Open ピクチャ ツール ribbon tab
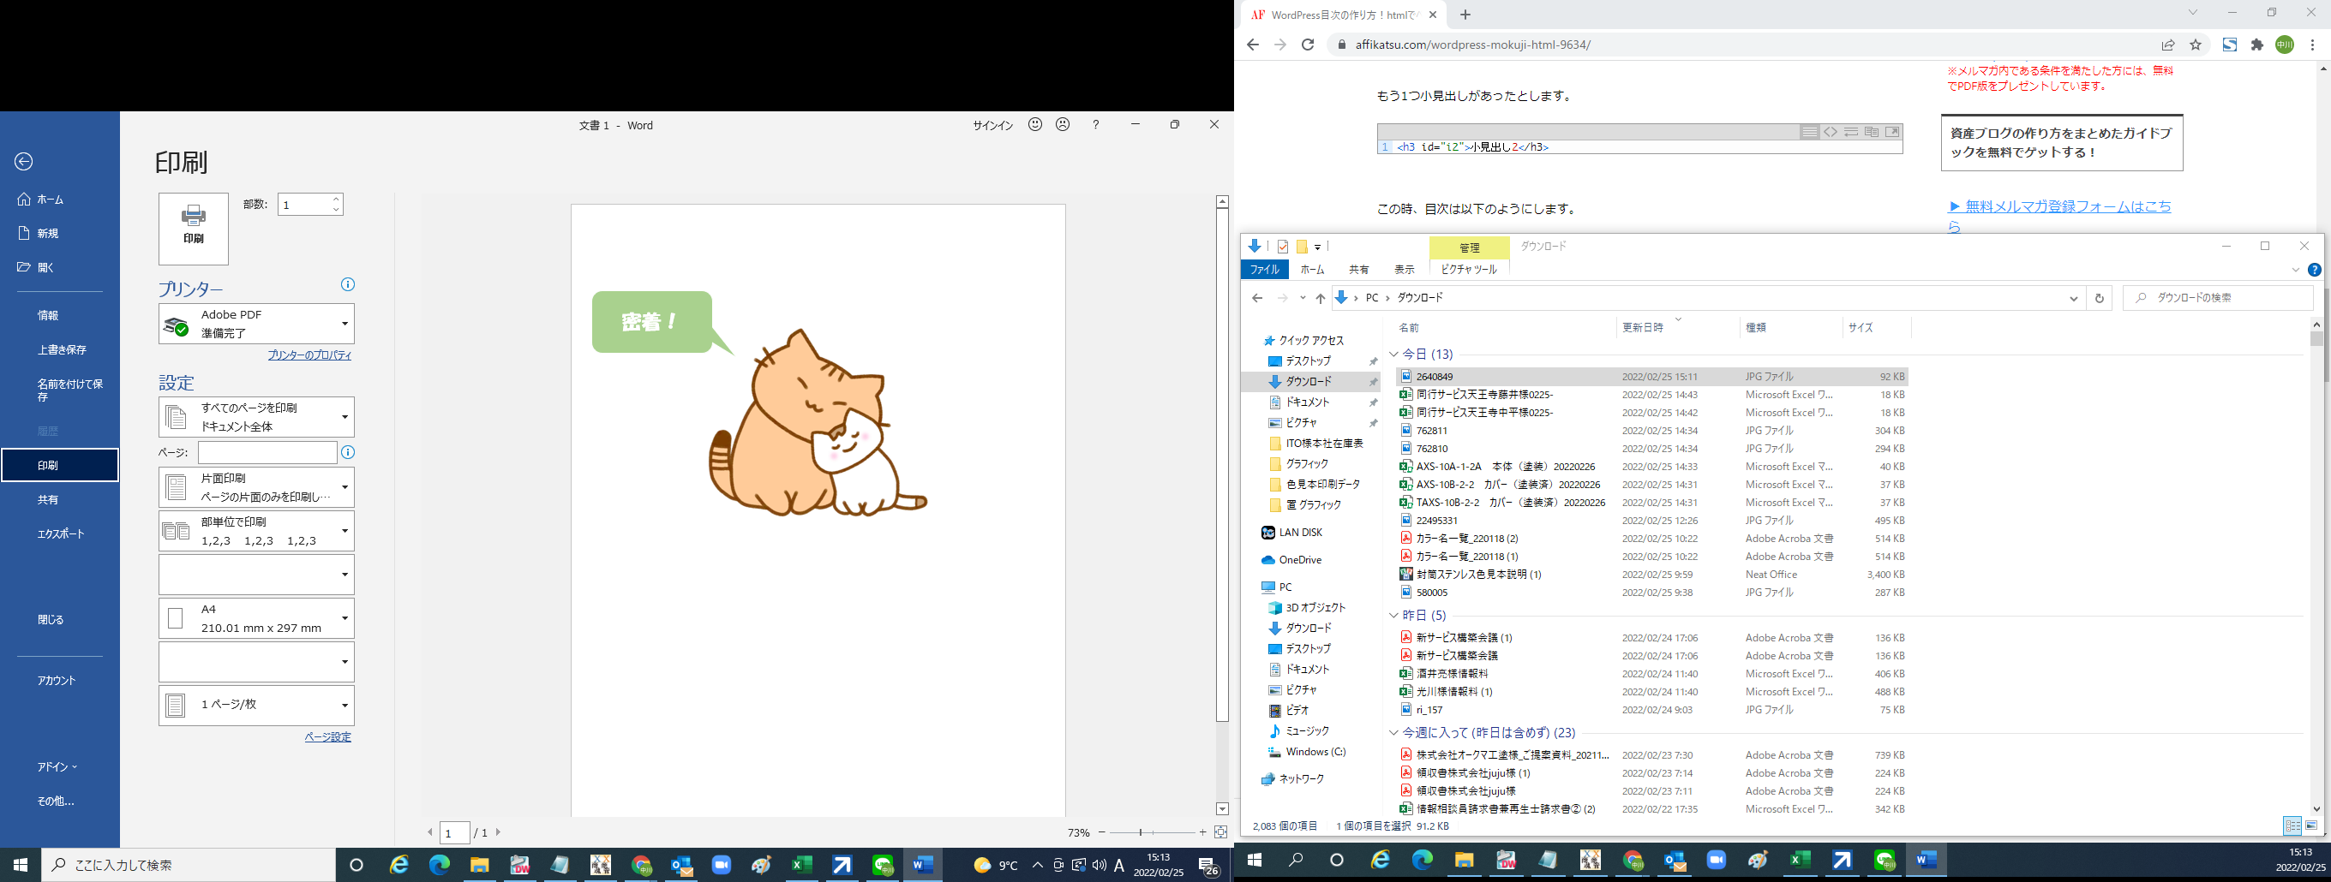 tap(1469, 270)
